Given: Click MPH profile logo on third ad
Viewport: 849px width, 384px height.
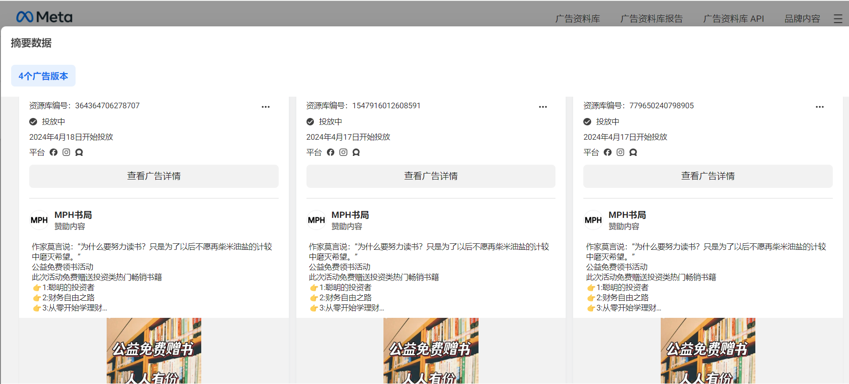Looking at the screenshot, I should click(x=593, y=220).
